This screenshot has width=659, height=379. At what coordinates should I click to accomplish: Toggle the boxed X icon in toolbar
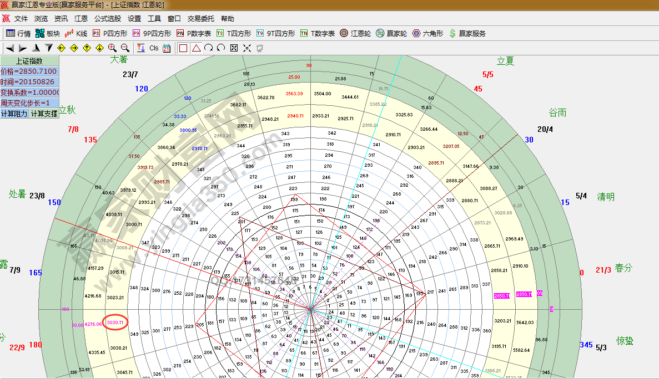(234, 48)
